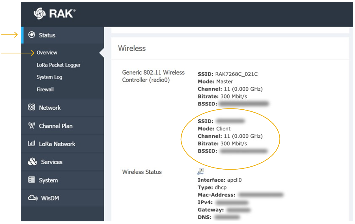The width and height of the screenshot is (355, 224).
Task: Open the LoRa Packet Logger page
Action: click(x=58, y=65)
